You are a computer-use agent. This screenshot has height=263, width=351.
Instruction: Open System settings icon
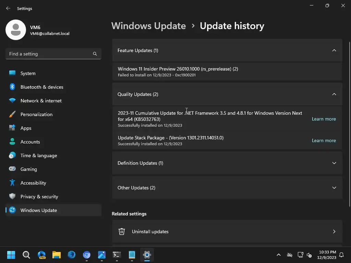[x=12, y=73]
